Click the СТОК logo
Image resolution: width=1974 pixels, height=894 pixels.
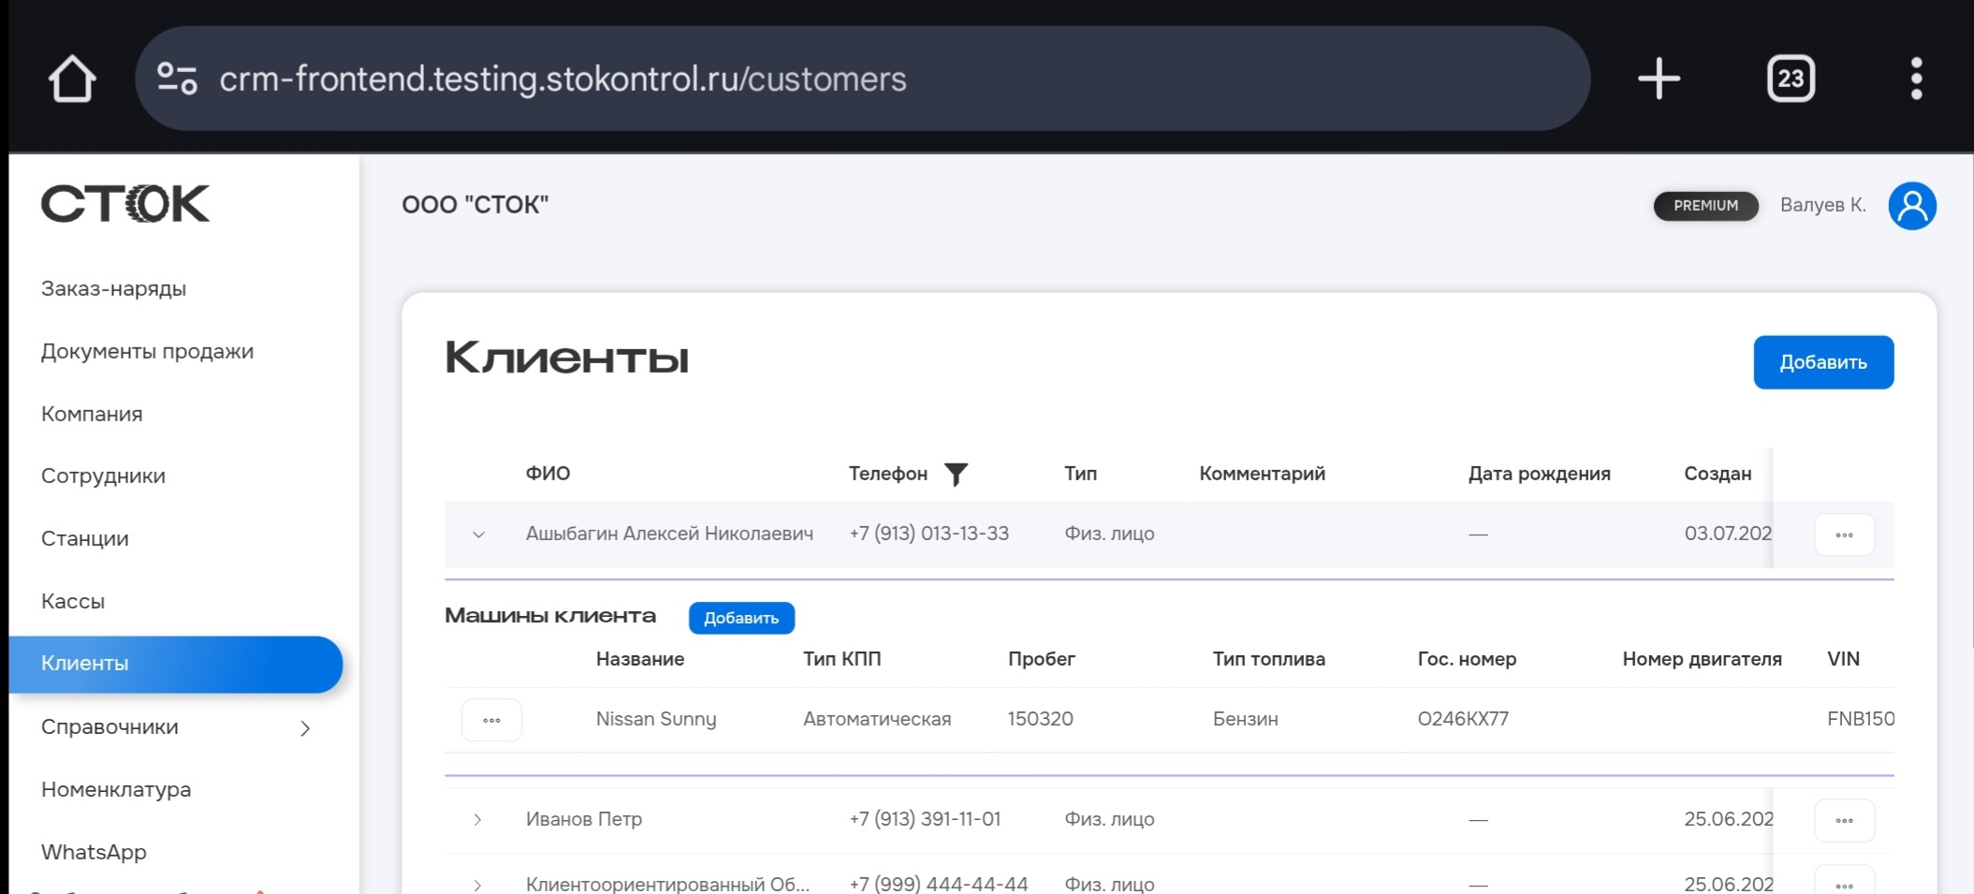click(x=125, y=204)
